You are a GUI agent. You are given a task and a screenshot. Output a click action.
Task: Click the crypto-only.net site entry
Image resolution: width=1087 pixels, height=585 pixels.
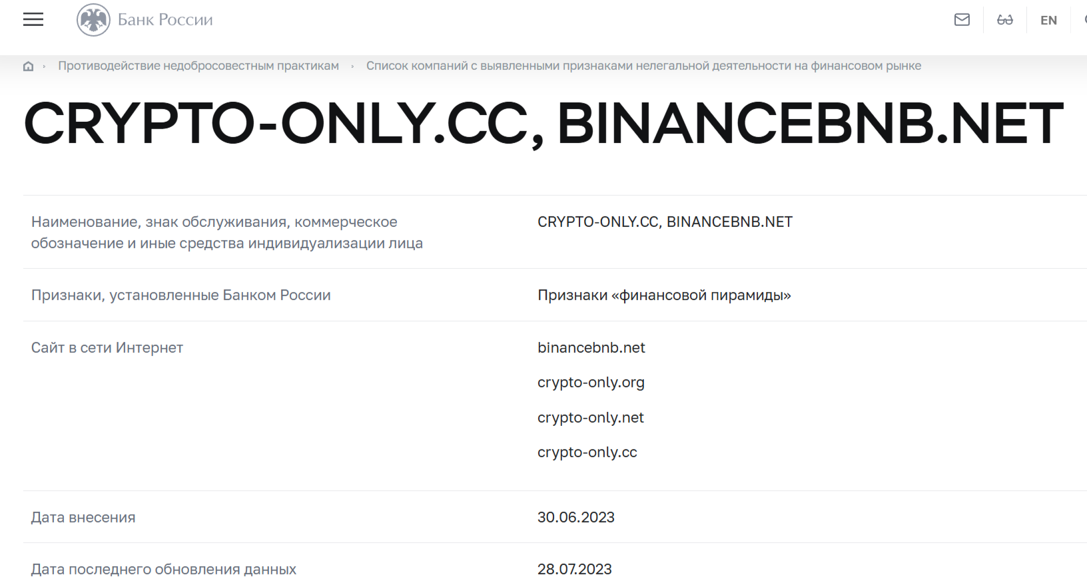591,417
